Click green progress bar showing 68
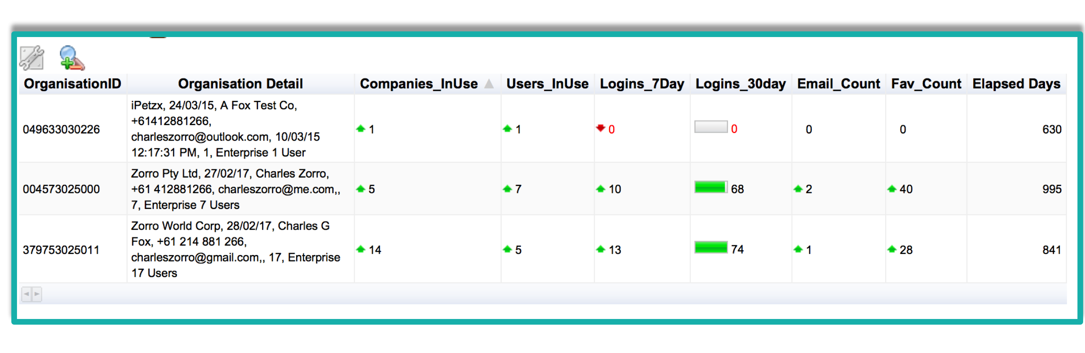This screenshot has width=1085, height=353. pyautogui.click(x=711, y=187)
